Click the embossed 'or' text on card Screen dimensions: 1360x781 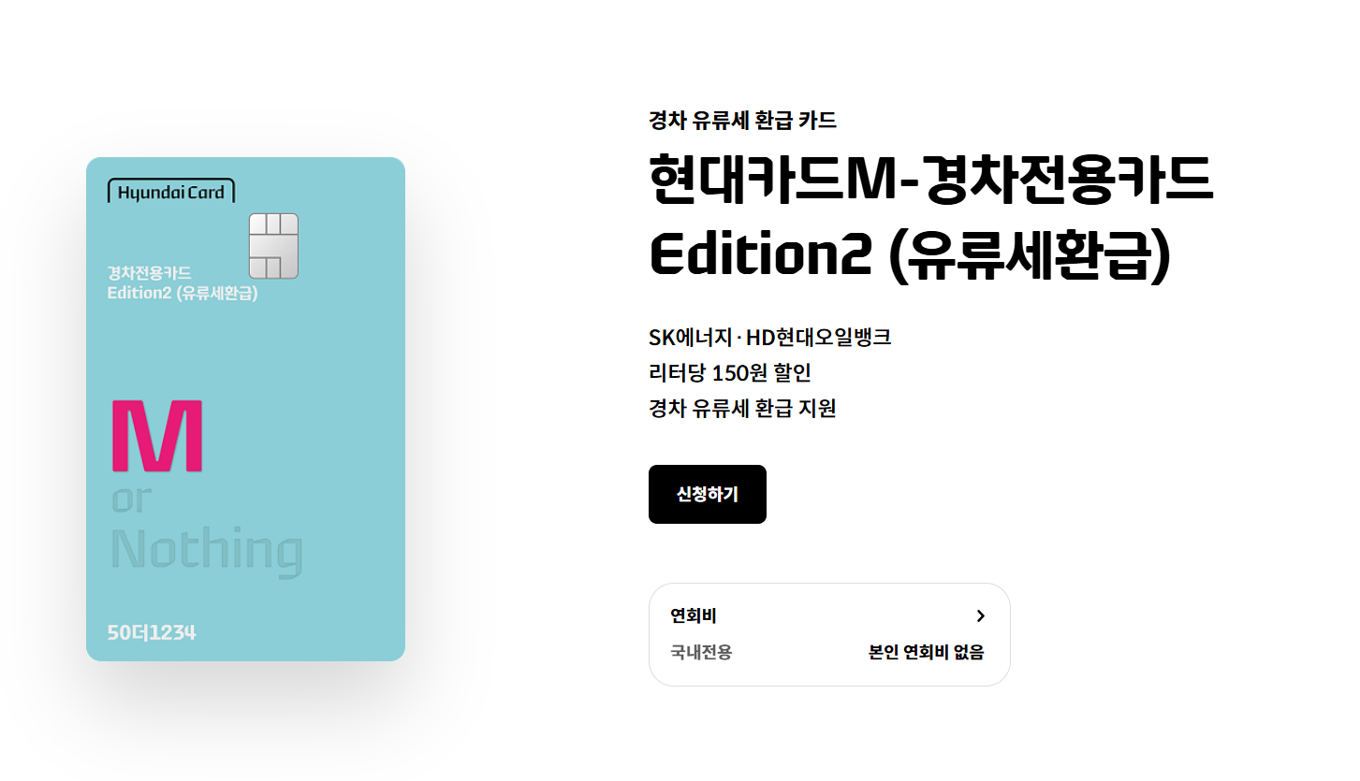click(x=131, y=499)
